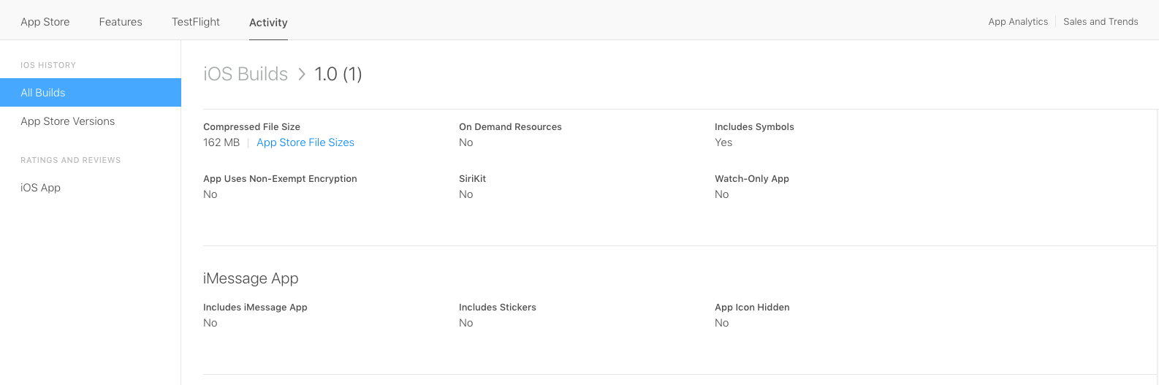Open iOS App ratings and reviews
The height and width of the screenshot is (385, 1159).
point(41,188)
